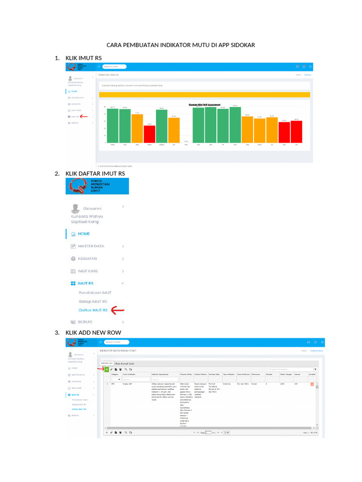Click the Outcome cell in the Tipe Indikator column
The height and width of the screenshot is (482, 362).
point(227,384)
